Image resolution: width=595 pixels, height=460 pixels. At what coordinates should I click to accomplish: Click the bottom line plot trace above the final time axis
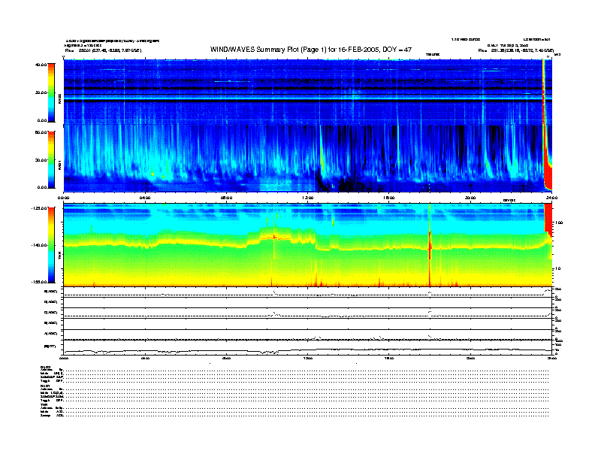pos(308,350)
